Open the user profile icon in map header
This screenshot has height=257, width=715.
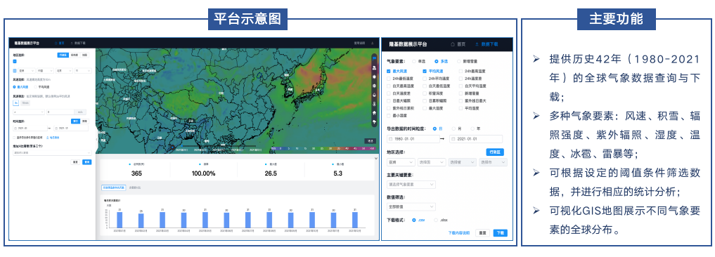point(372,43)
